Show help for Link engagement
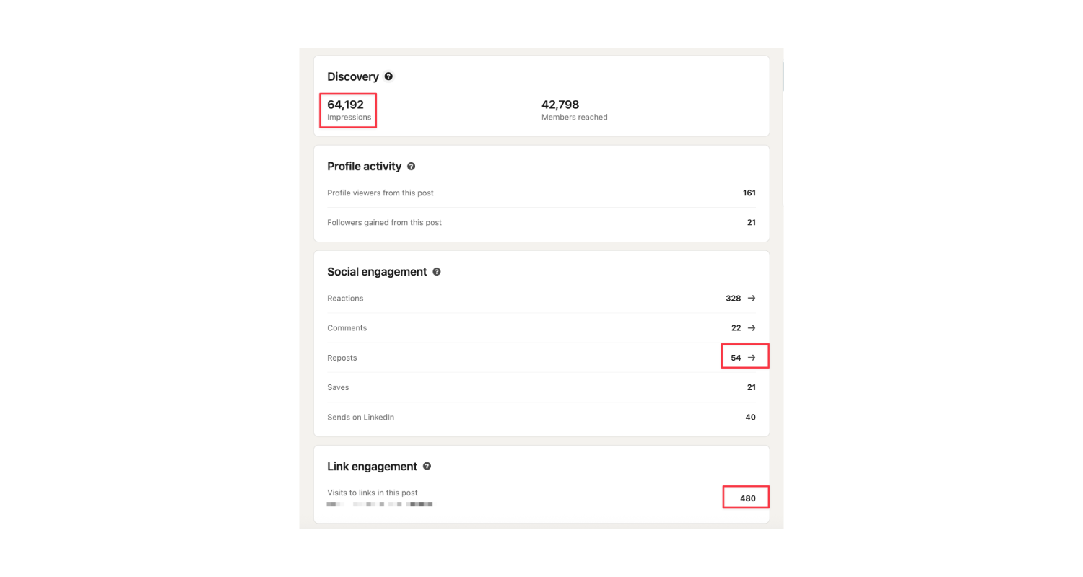1083x577 pixels. tap(427, 467)
